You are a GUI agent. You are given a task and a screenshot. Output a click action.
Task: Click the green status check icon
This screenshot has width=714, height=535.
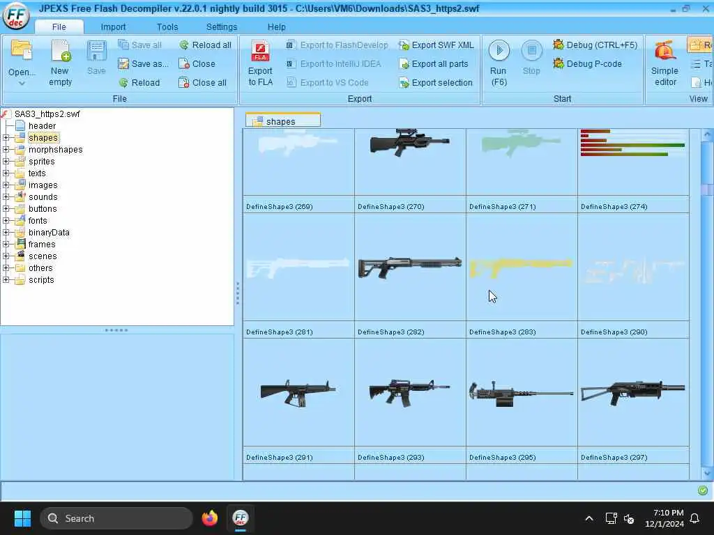pyautogui.click(x=703, y=490)
